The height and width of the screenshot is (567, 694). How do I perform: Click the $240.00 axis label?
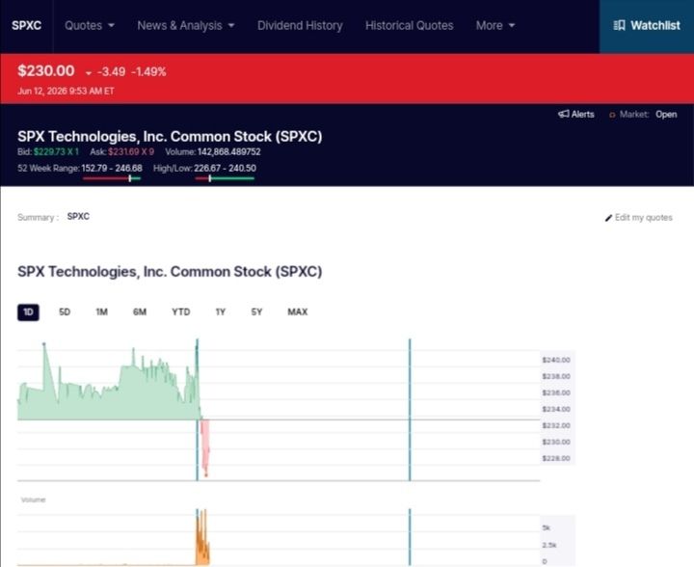click(556, 360)
